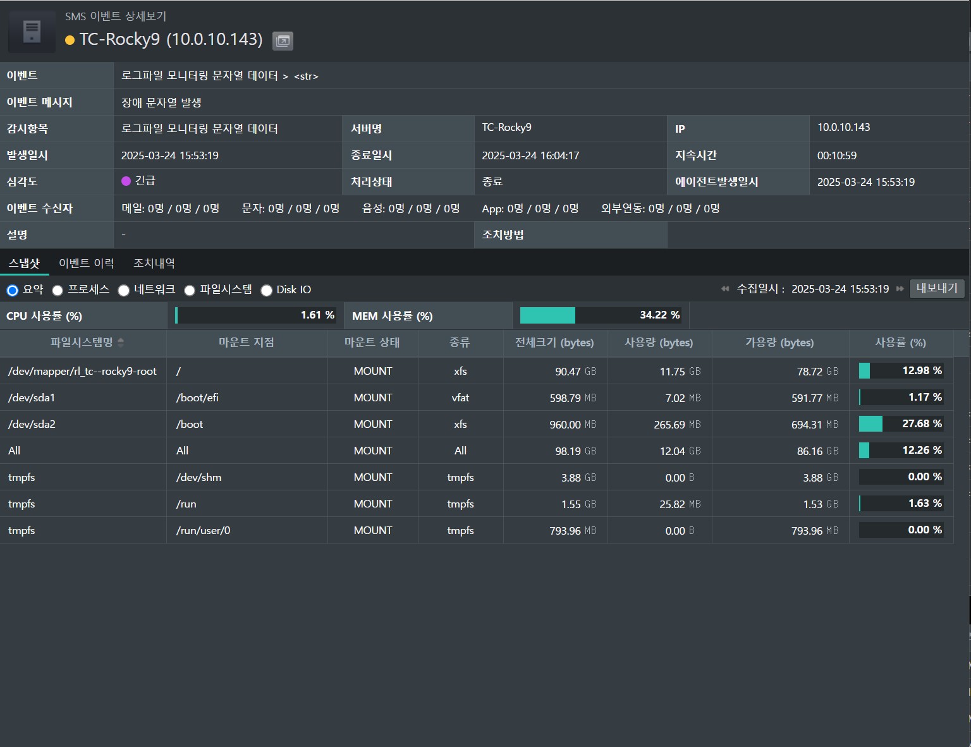
Task: Switch to the 이벤트 이력 tab
Action: click(x=87, y=263)
